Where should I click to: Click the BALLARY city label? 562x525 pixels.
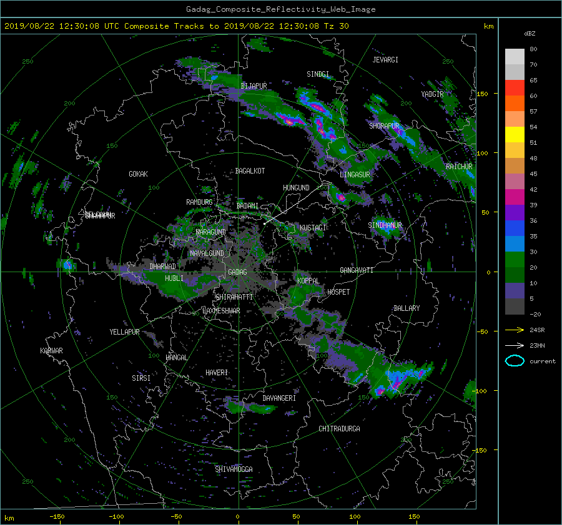point(407,308)
